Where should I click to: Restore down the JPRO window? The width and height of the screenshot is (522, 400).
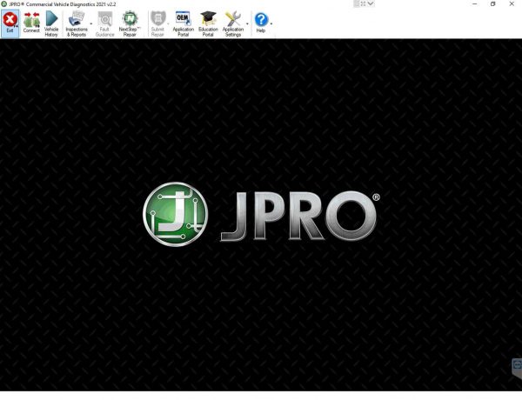(x=493, y=4)
